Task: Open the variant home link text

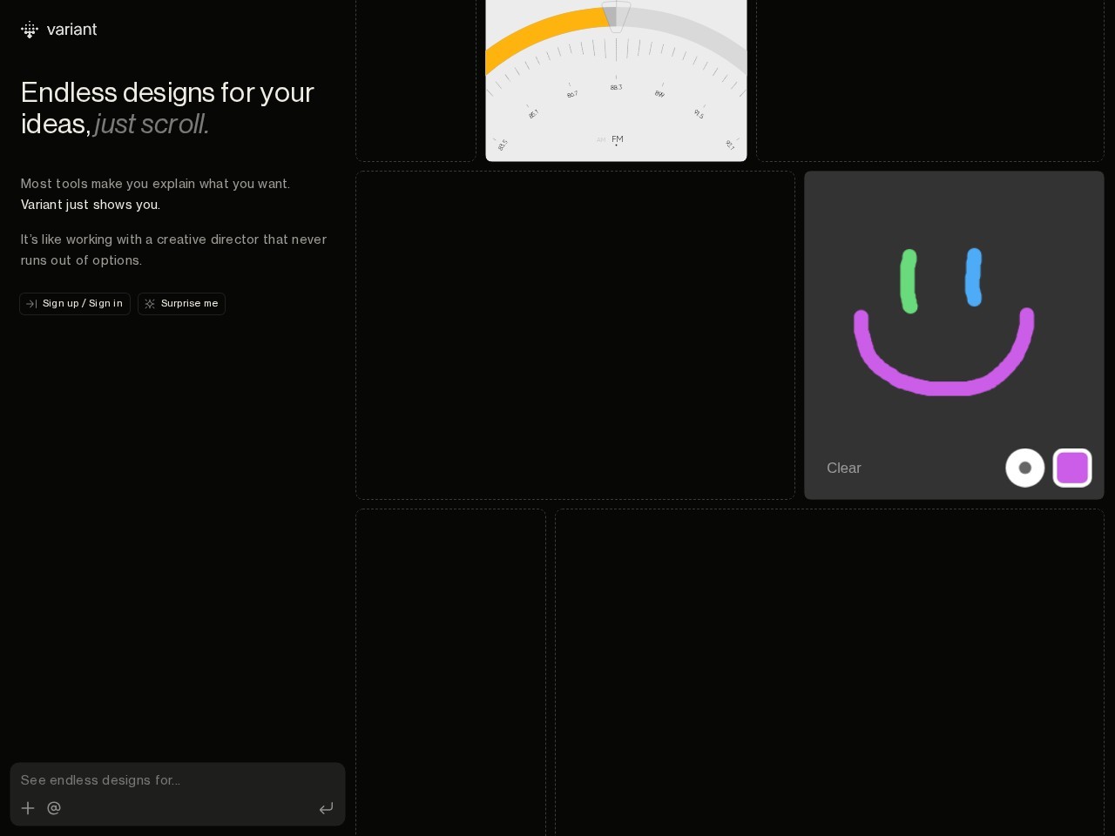Action: pos(71,30)
